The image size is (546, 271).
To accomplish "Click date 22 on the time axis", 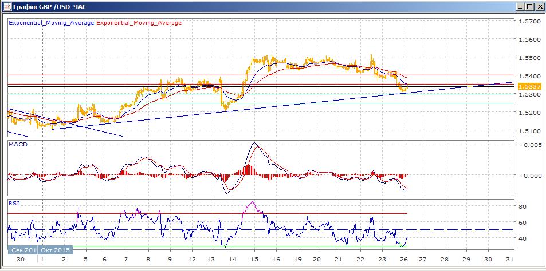I will coord(361,259).
